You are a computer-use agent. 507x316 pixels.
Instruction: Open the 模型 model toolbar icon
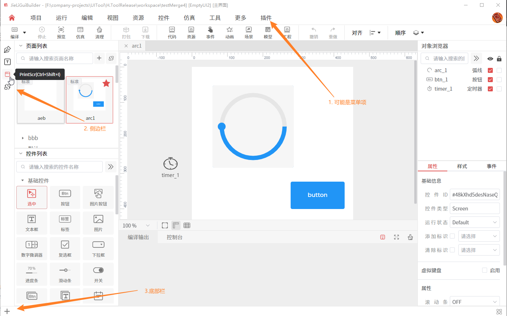tap(268, 30)
